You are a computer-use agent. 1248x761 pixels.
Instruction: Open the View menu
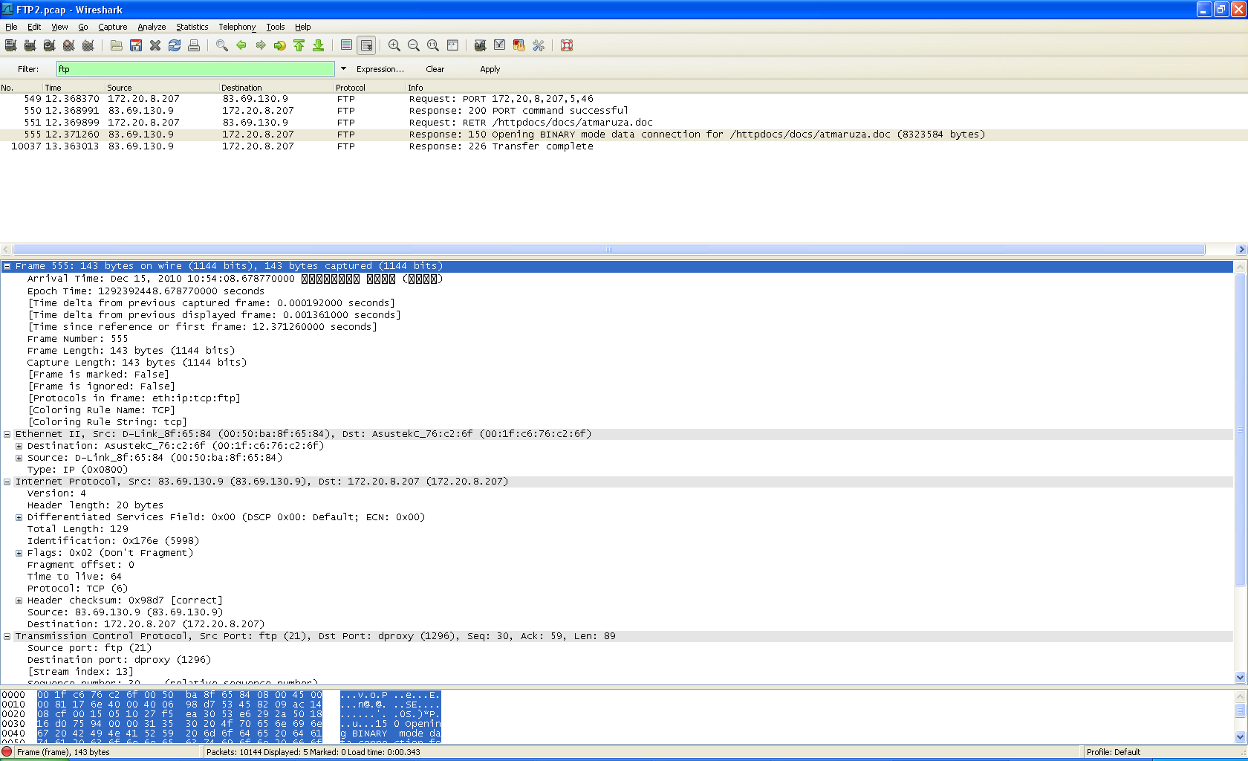pos(59,27)
